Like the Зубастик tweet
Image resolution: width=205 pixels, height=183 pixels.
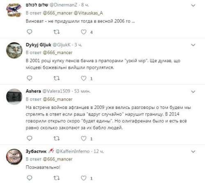point(84,178)
